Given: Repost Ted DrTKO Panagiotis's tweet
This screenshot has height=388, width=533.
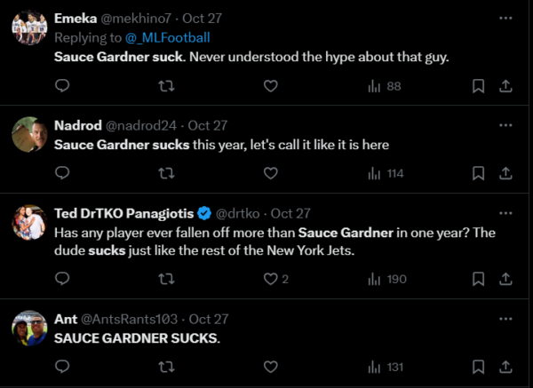Looking at the screenshot, I should (x=166, y=279).
